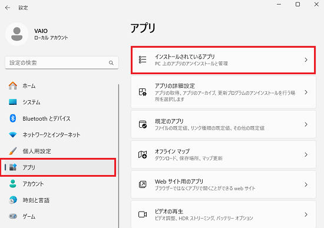This screenshot has width=324, height=228.
Task: Click the 設定 window title text
Action: pos(23,8)
